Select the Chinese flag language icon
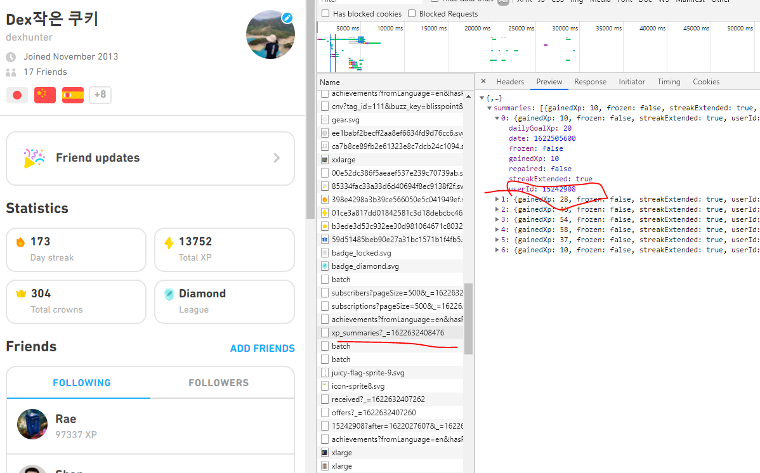The height and width of the screenshot is (473, 760). (x=44, y=94)
